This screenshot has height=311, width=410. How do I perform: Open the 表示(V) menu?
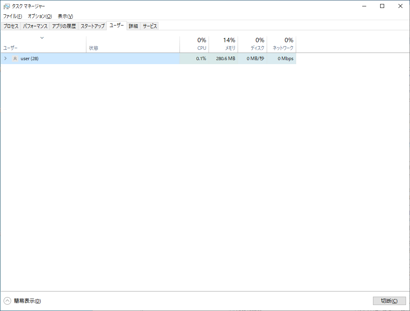click(x=65, y=16)
